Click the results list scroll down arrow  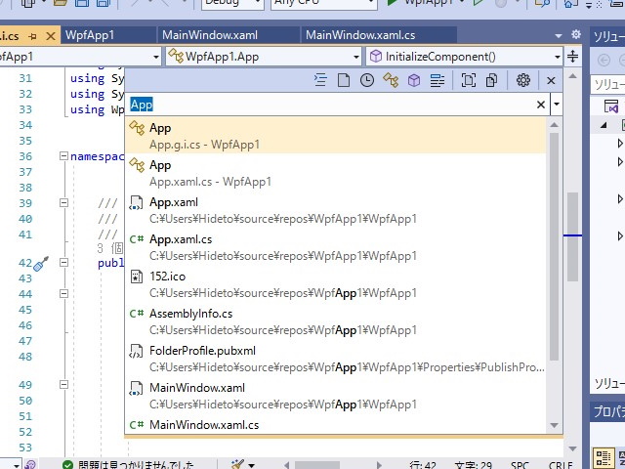(x=554, y=426)
